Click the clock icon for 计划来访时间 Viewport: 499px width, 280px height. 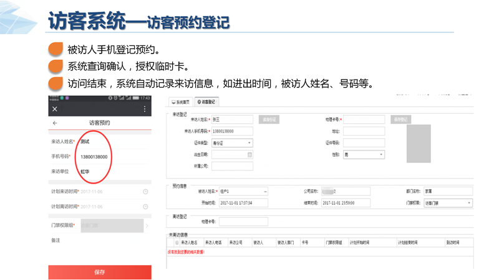click(x=145, y=192)
